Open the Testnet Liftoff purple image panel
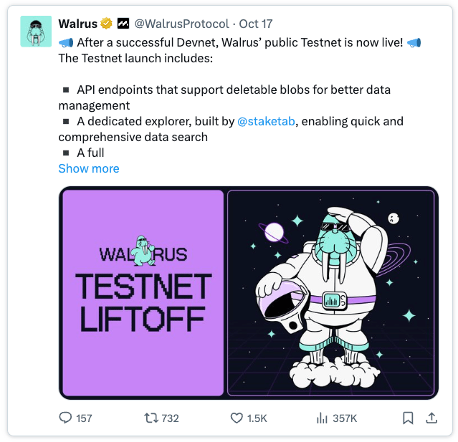458x442 pixels. pyautogui.click(x=143, y=293)
